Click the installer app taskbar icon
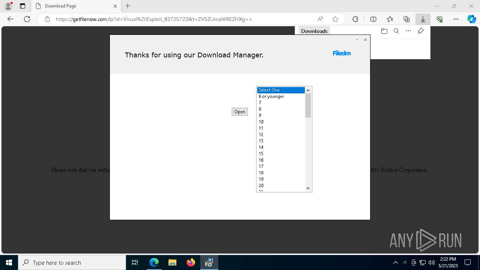This screenshot has width=480, height=270. 209,262
